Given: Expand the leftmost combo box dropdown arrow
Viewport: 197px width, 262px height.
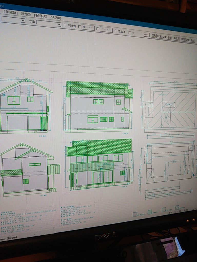Looking at the screenshot, I should (x=23, y=20).
